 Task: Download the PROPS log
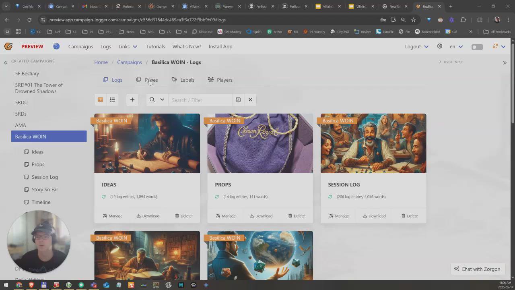[261, 216]
